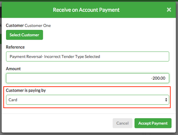Viewport: 178px width, 135px height.
Task: Click the Payment Reversal reference text
Action: [55, 57]
